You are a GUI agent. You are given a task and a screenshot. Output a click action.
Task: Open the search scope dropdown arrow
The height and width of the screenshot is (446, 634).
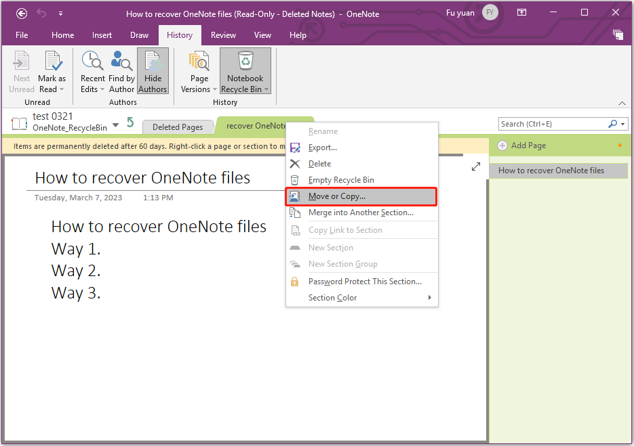[623, 124]
